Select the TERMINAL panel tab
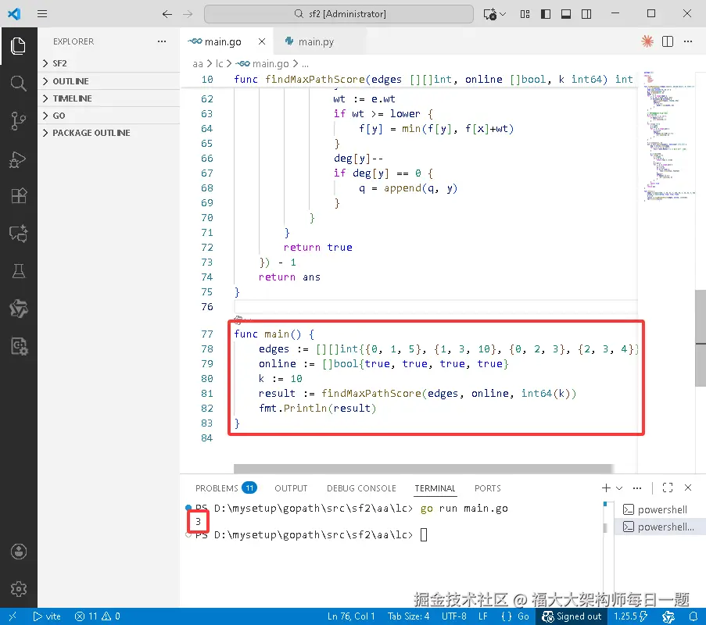 [x=435, y=488]
